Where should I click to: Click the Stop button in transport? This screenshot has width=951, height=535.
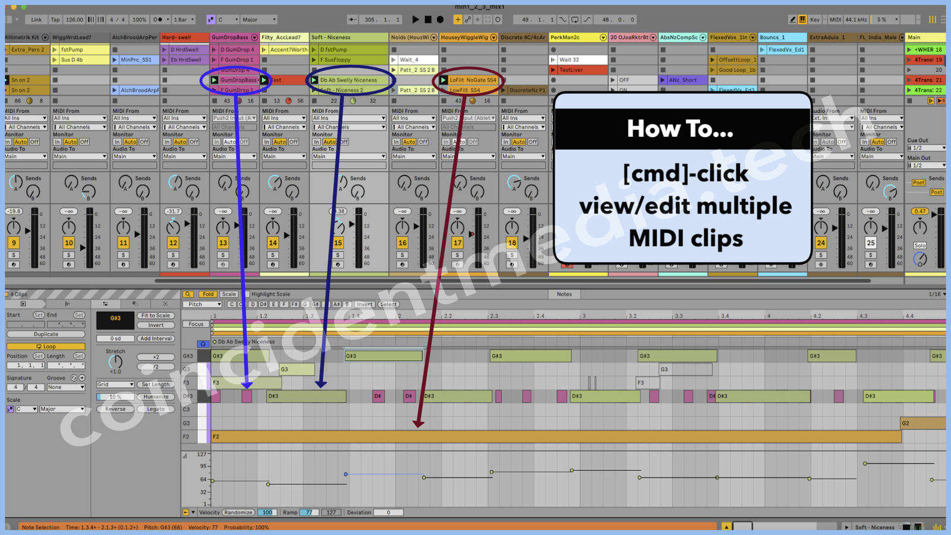[x=428, y=20]
